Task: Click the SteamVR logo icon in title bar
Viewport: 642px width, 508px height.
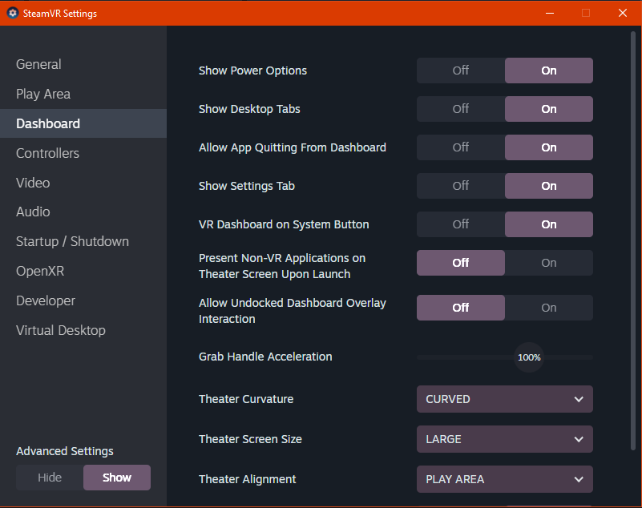Action: click(x=13, y=13)
